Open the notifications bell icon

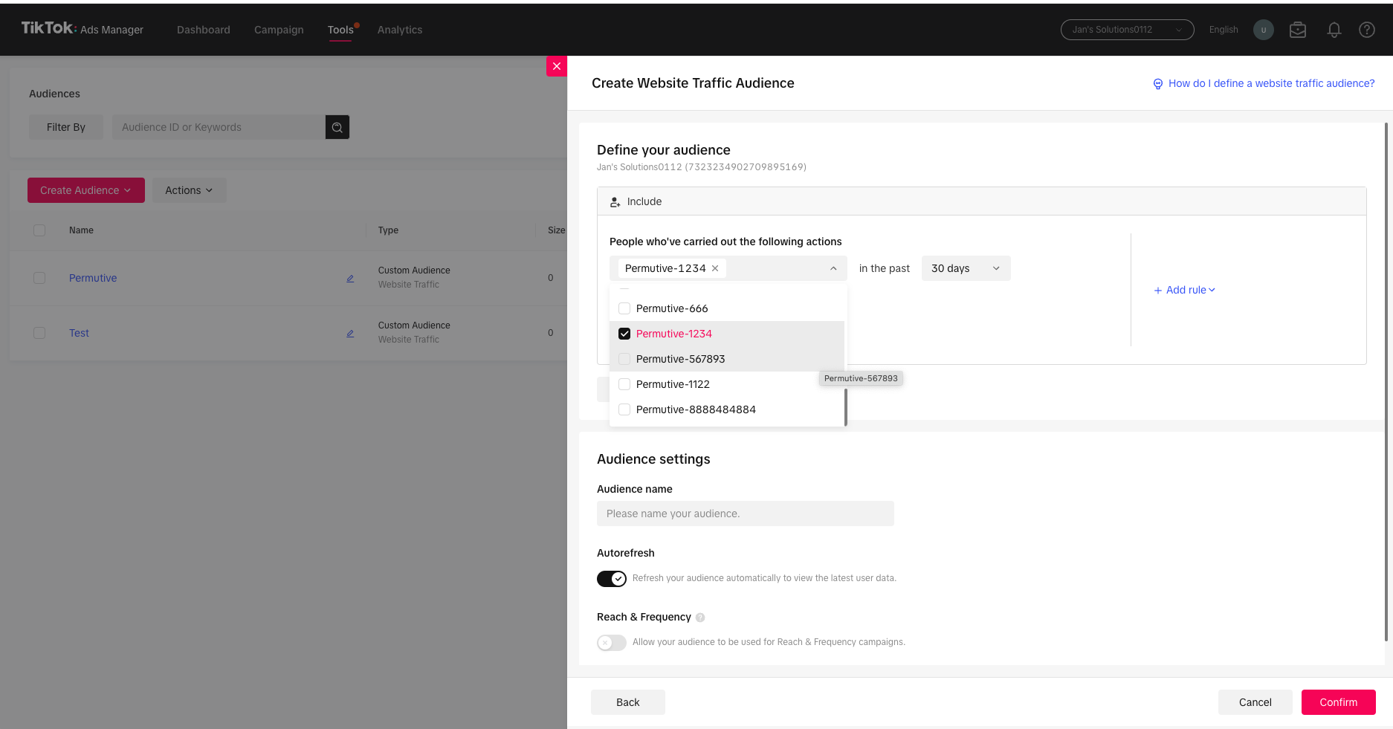(x=1334, y=30)
